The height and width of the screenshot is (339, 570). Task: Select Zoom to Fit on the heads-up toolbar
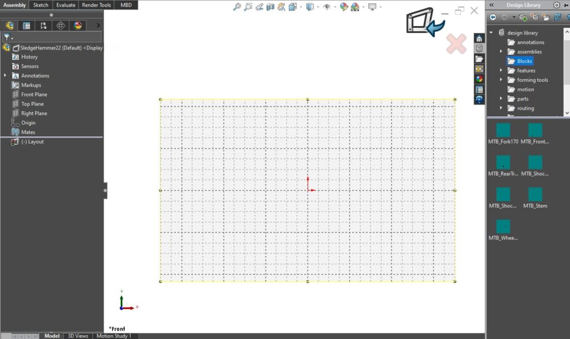(237, 7)
